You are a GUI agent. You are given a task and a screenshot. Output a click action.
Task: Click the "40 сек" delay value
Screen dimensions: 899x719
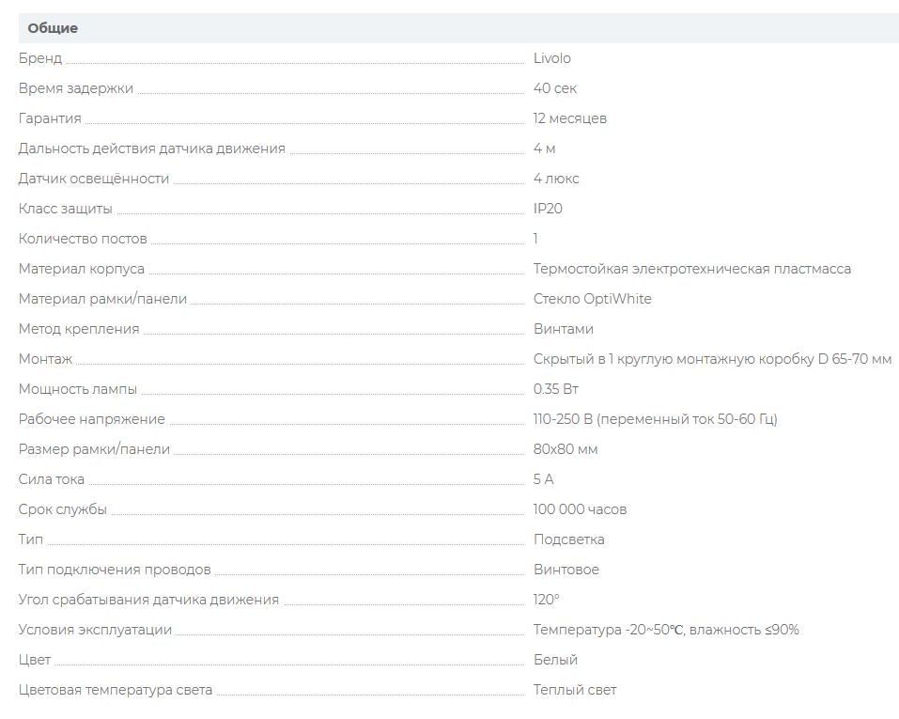coord(554,88)
